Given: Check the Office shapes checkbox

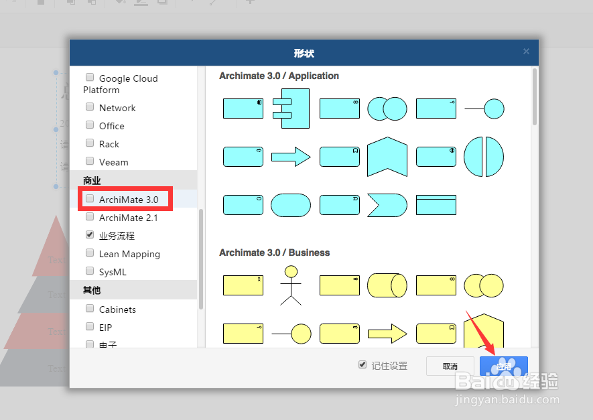Looking at the screenshot, I should point(90,125).
